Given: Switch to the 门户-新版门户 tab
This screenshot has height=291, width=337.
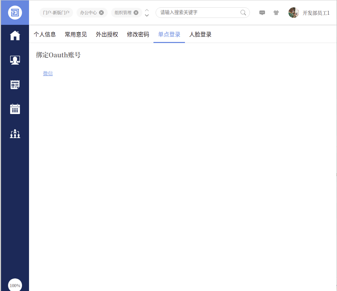Looking at the screenshot, I should pos(56,13).
